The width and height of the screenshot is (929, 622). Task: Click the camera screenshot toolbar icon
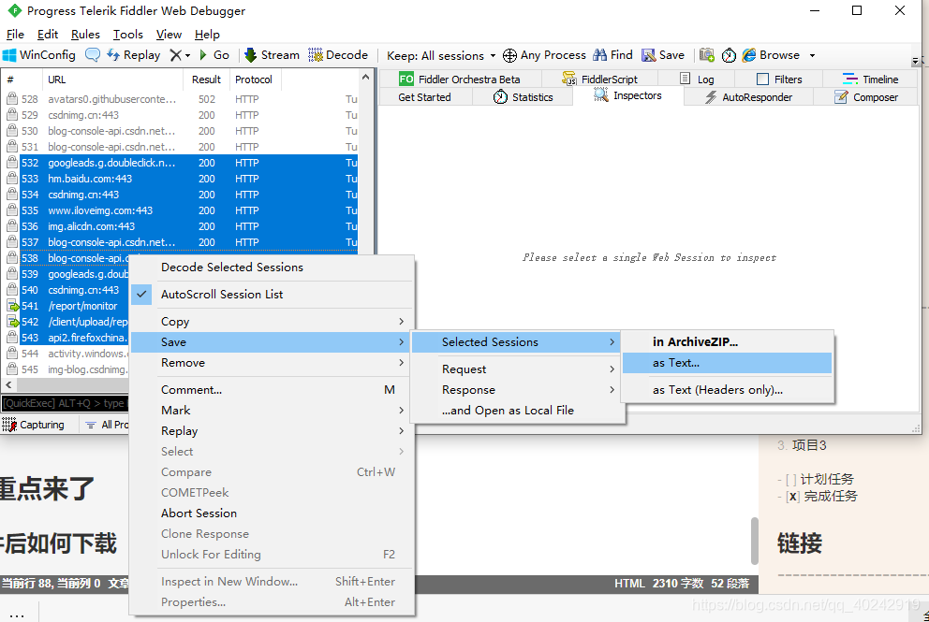coord(706,55)
